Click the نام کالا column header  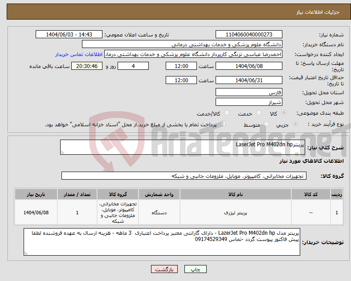tap(236, 194)
